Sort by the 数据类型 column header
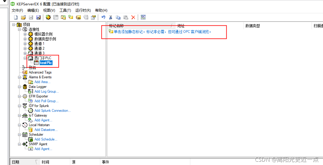 point(277,26)
